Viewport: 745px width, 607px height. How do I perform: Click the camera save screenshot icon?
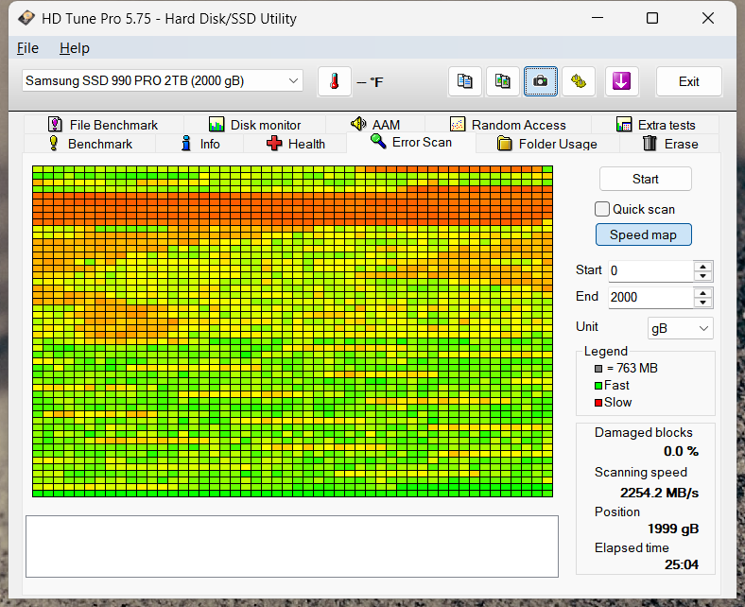point(541,81)
